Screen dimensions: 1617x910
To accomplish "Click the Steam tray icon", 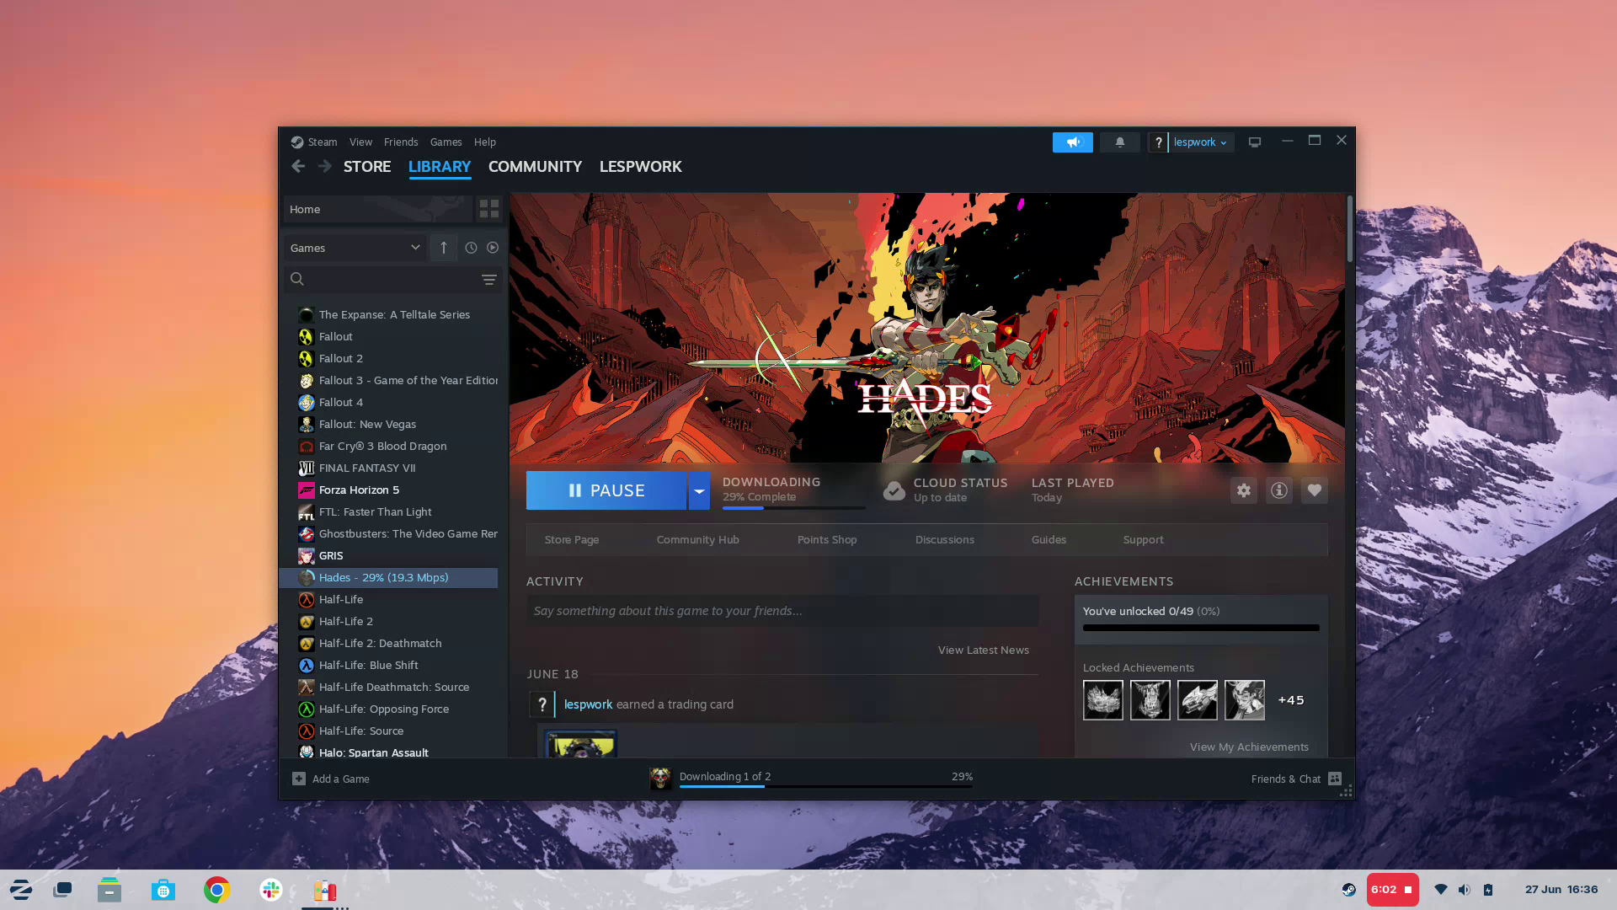I will tap(1348, 890).
